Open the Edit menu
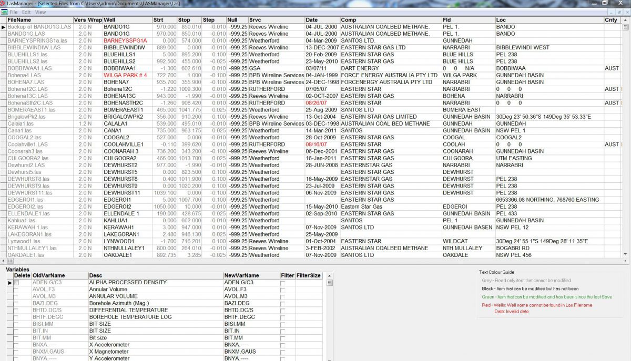The image size is (631, 361). 27,11
